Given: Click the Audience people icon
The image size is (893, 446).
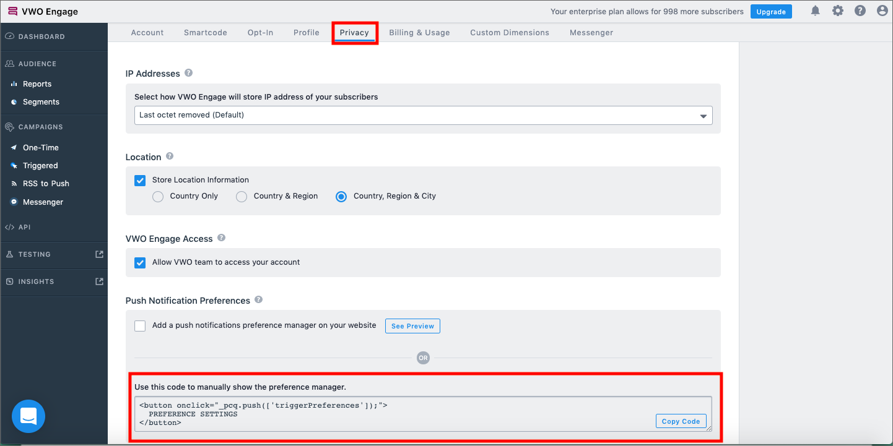Looking at the screenshot, I should [9, 64].
